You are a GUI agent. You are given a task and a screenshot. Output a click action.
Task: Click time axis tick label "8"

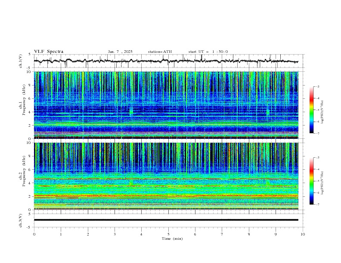[249, 234]
